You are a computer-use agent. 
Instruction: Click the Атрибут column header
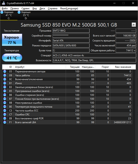(40, 67)
